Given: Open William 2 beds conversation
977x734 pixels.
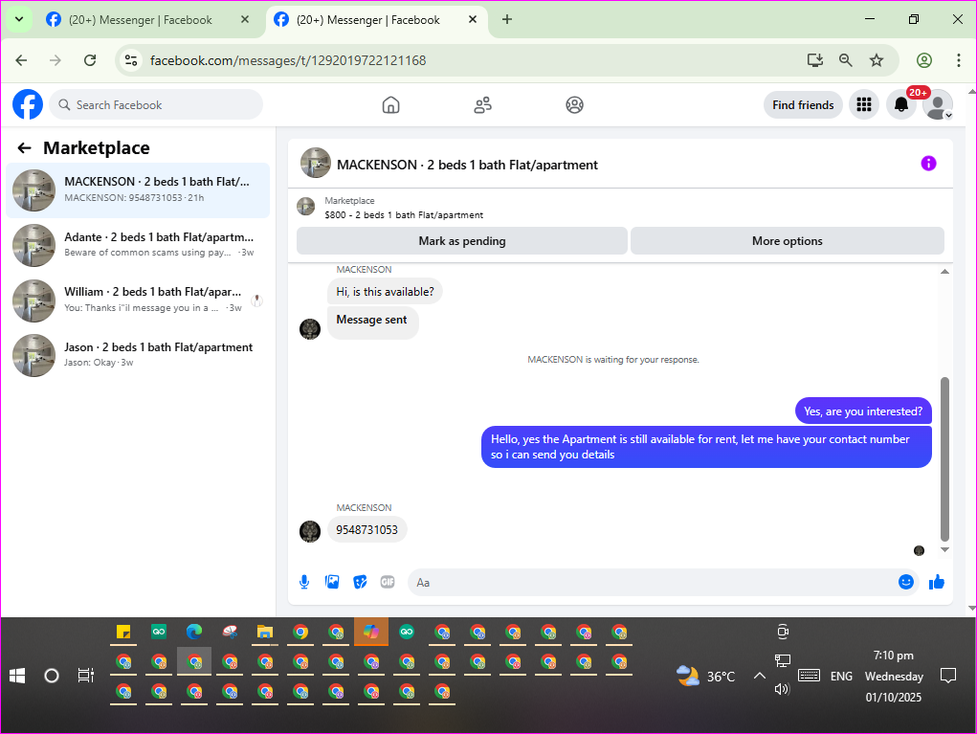Looking at the screenshot, I should (138, 300).
